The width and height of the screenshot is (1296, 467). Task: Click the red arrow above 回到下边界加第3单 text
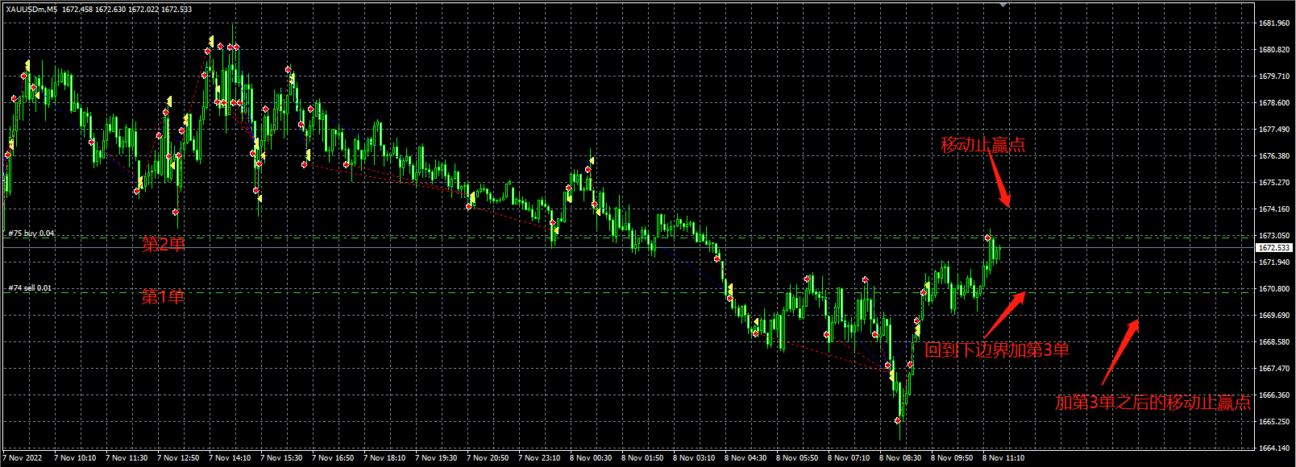click(1004, 316)
